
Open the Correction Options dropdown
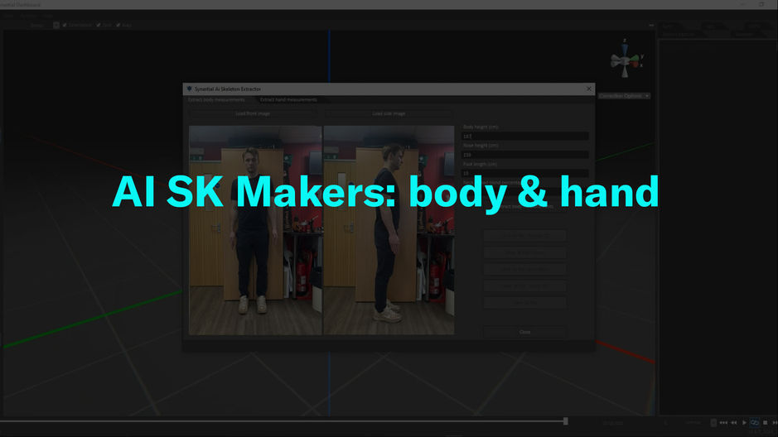coord(624,96)
